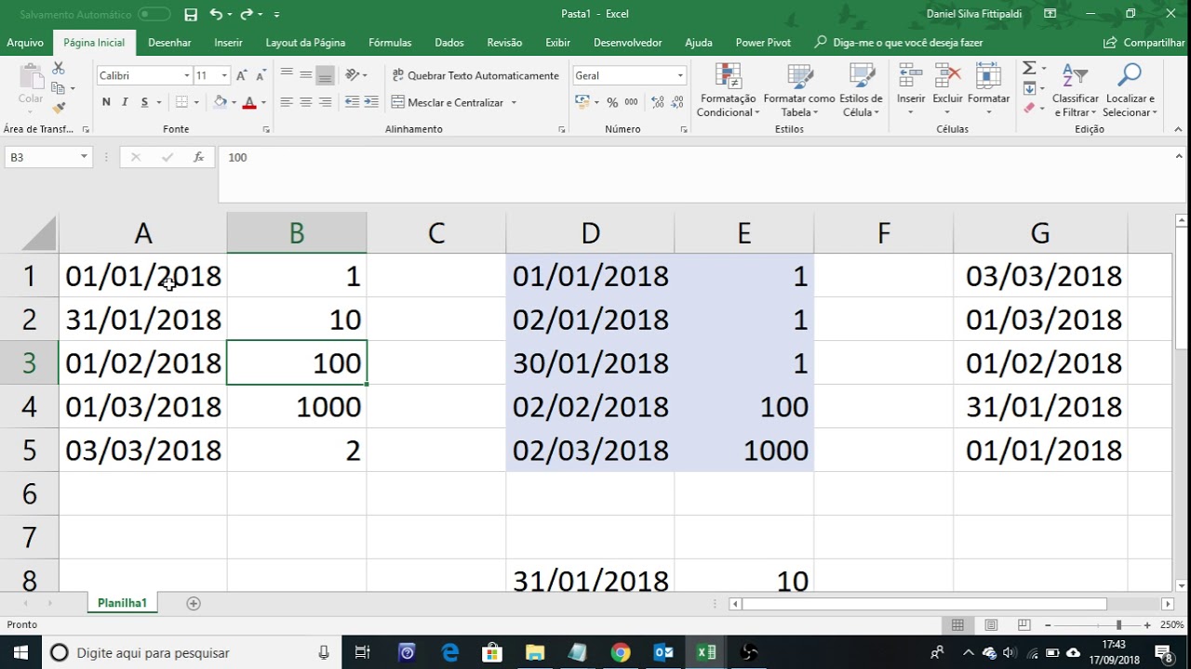Undo the last action
1191x669 pixels.
(216, 14)
